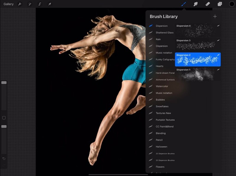This screenshot has height=176, width=236.
Task: Select the Smudge tool
Action: [195, 4]
